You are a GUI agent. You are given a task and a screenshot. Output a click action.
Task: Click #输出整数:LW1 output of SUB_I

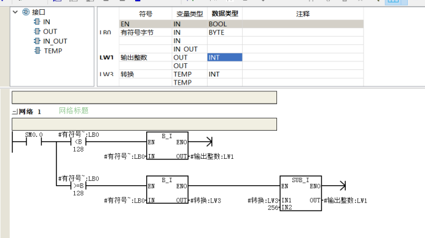[345, 201]
